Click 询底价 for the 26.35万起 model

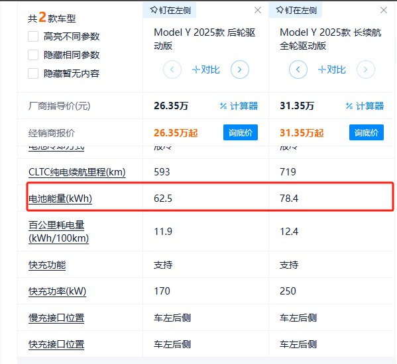(241, 132)
